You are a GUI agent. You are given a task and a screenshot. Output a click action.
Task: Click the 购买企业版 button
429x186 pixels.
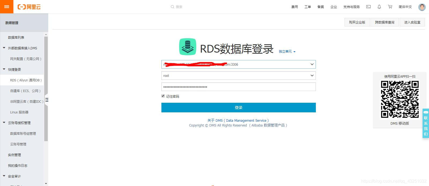coord(357,22)
